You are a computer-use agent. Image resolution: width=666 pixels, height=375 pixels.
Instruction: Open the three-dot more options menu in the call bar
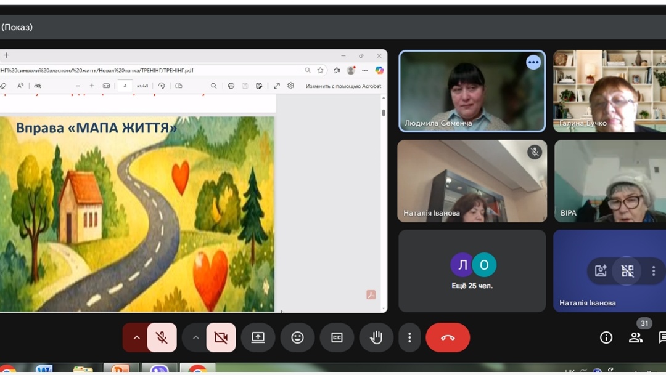[409, 337]
